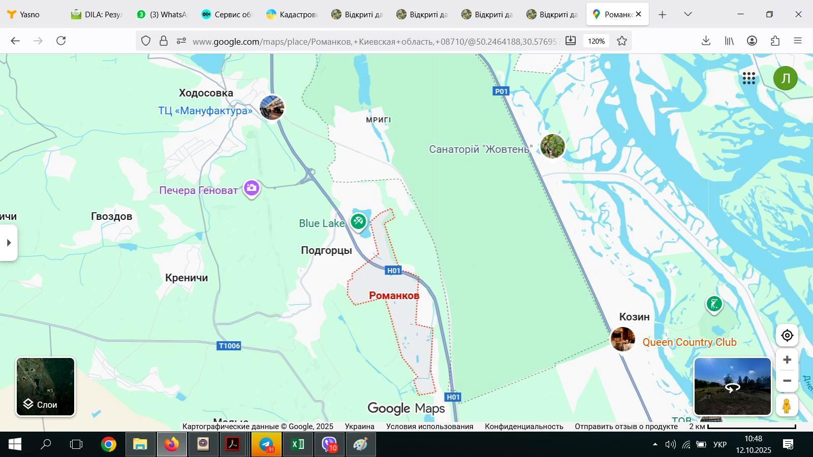
Task: Click the Blue Lake map pin icon
Action: [358, 221]
